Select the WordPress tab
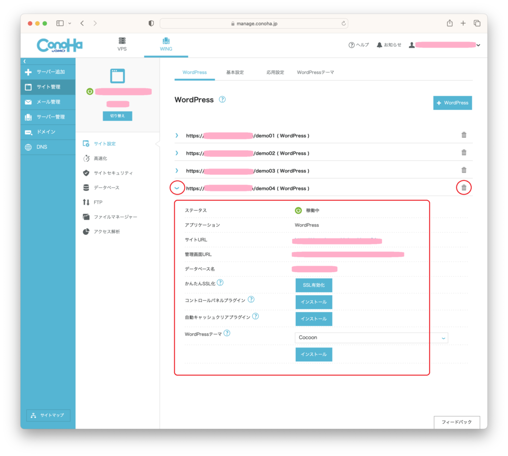 point(194,72)
